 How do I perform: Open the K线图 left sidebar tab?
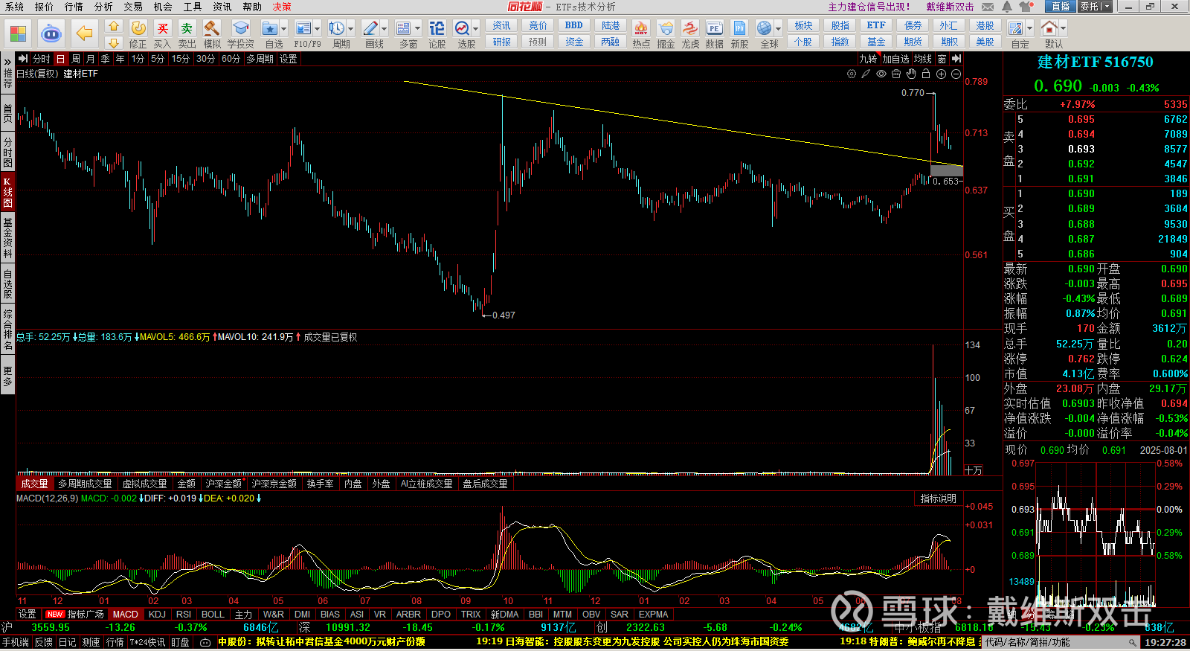(7, 192)
